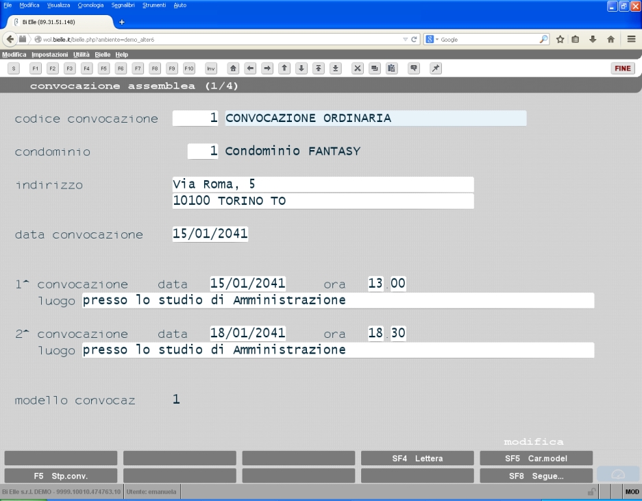Open a new browser tab
The image size is (642, 501).
121,22
